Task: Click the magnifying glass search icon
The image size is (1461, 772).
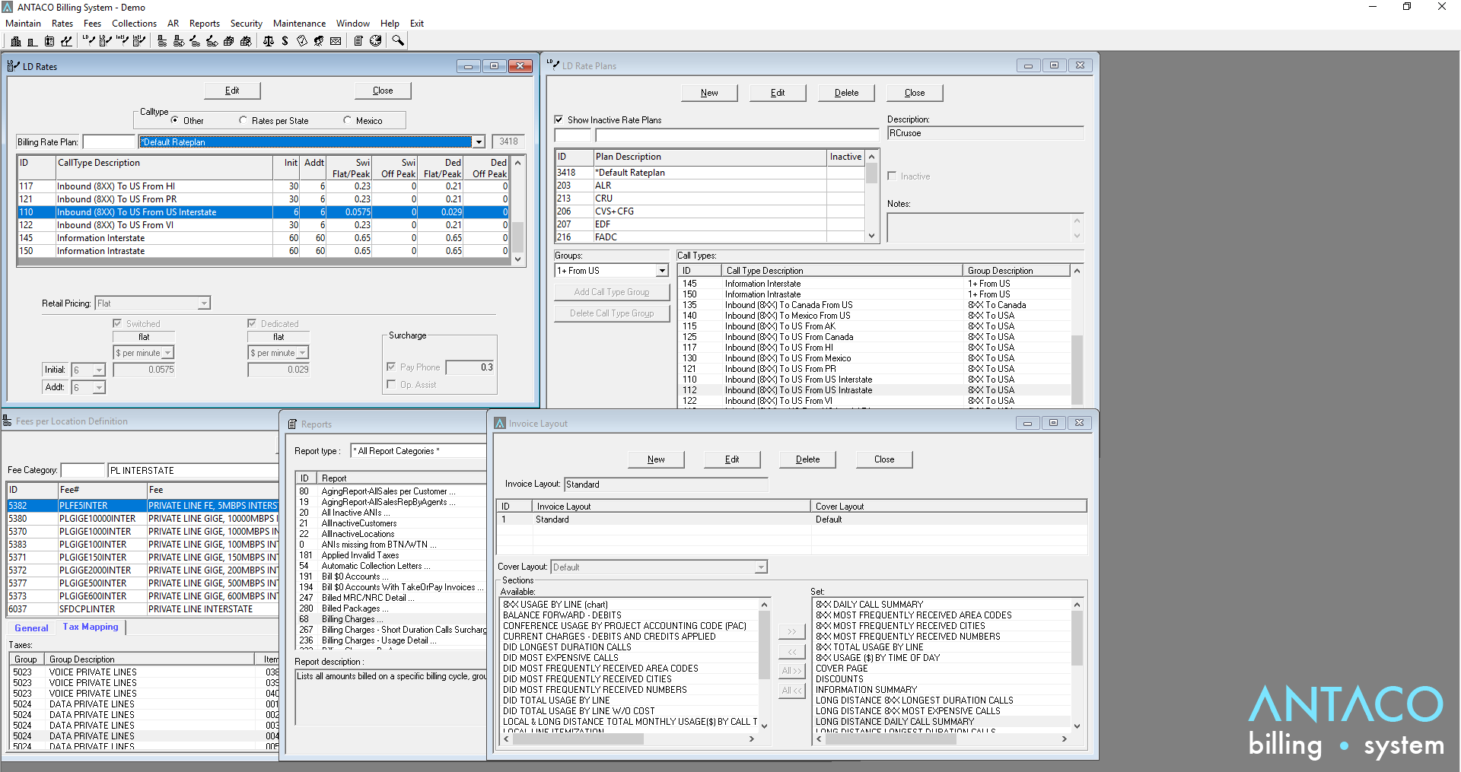Action: click(x=398, y=40)
